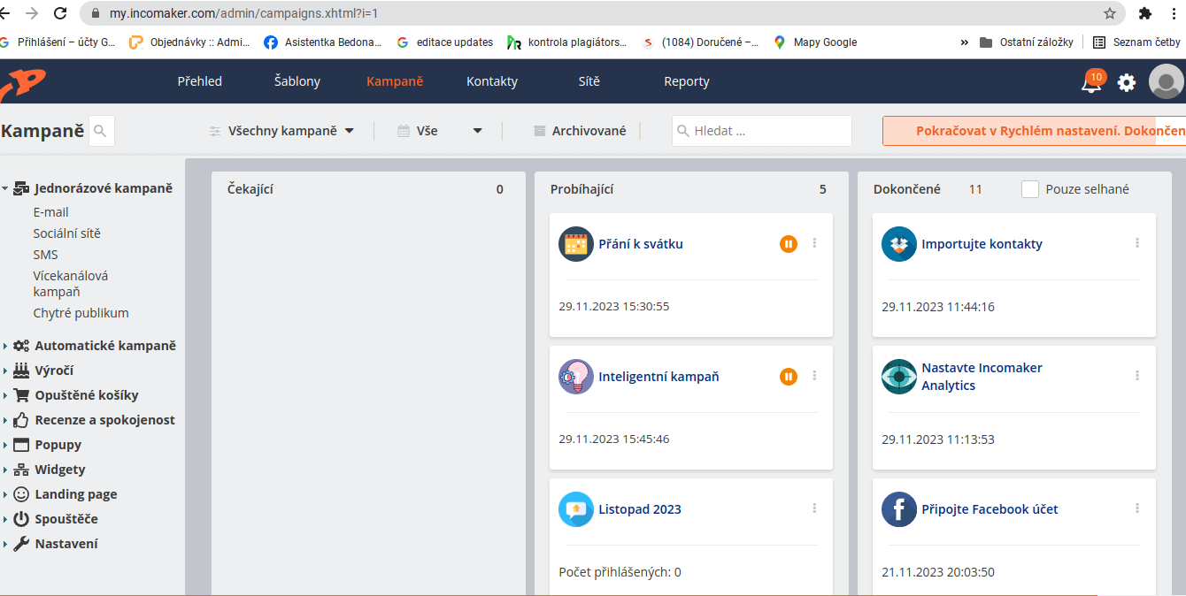
Task: Toggle pause on Inteligentní kampaň
Action: [788, 376]
